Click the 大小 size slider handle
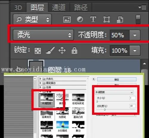This screenshot has height=138, width=149. coord(97,101)
